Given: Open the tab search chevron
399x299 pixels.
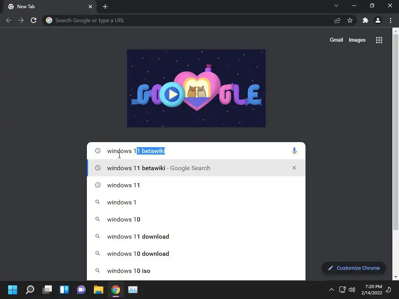Looking at the screenshot, I should (x=336, y=5).
